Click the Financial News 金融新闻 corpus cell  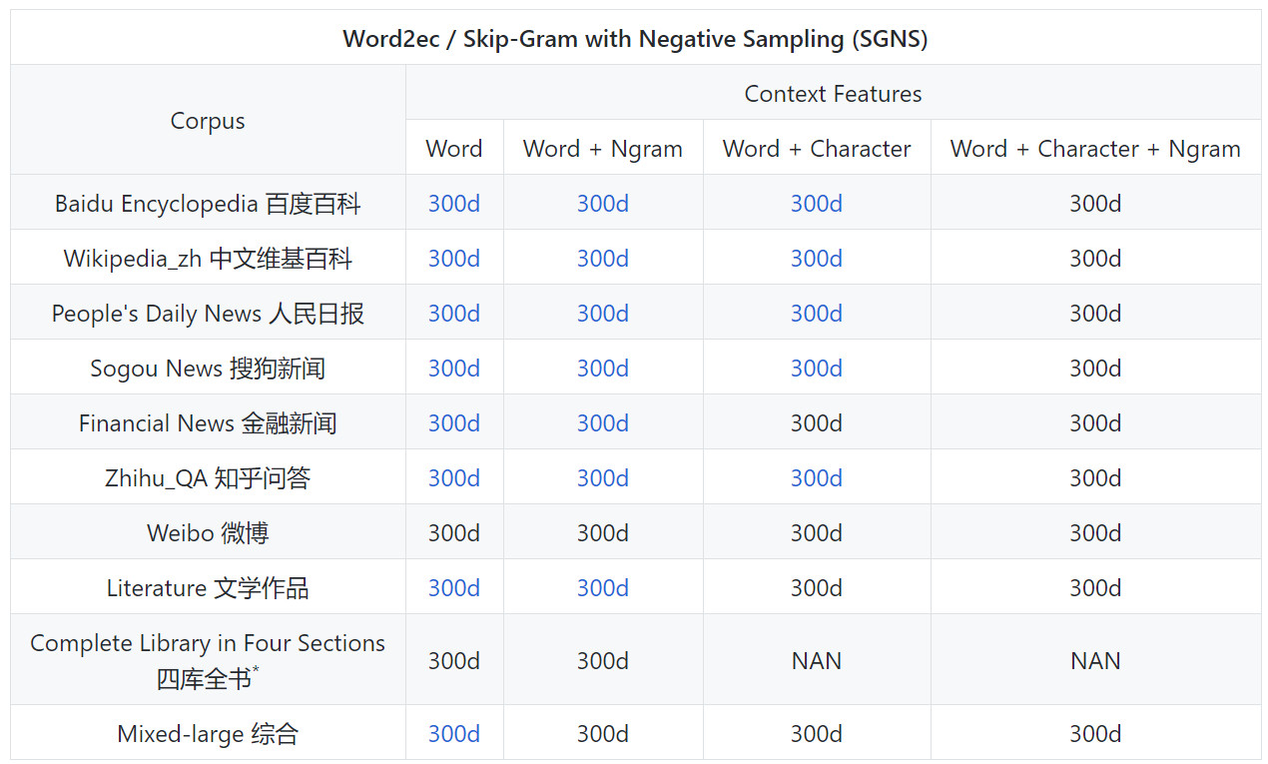click(x=208, y=423)
